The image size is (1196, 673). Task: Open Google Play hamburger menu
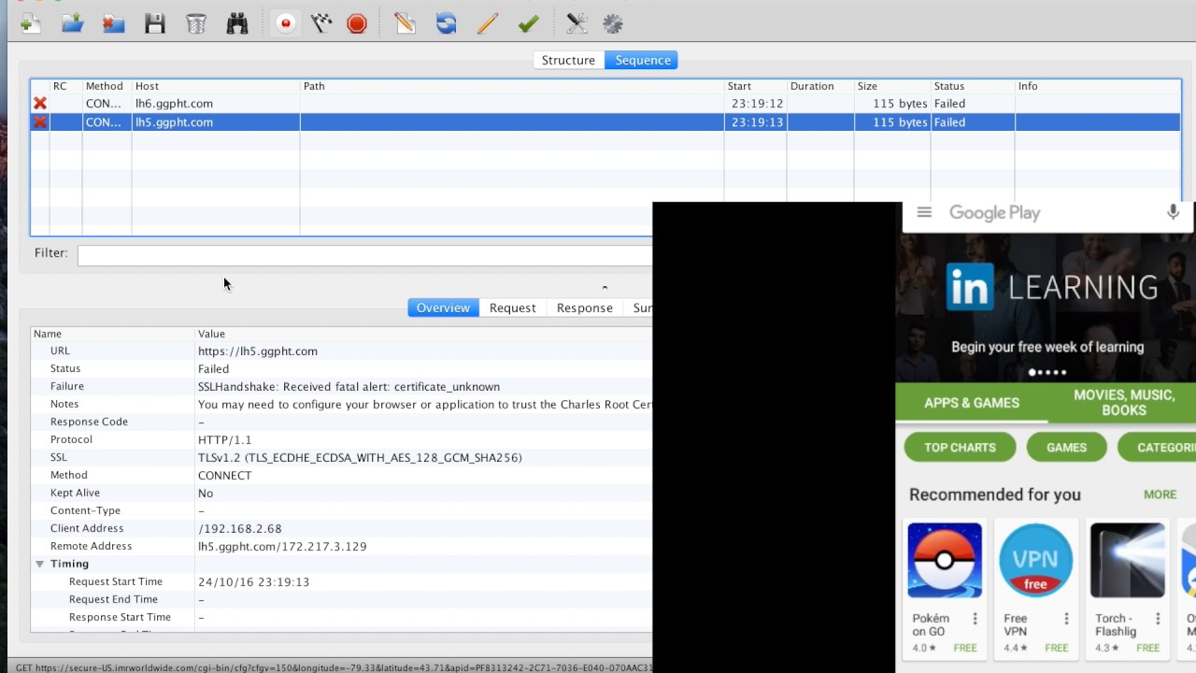point(924,212)
